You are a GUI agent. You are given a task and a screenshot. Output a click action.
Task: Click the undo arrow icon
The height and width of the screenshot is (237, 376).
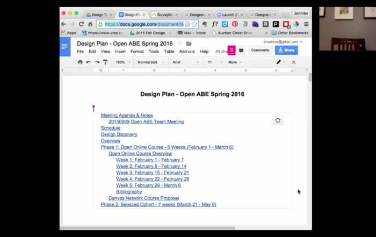[x=89, y=62]
